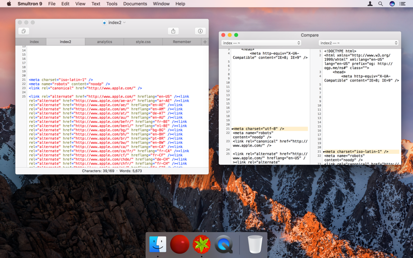Switch to the index tab

tap(34, 42)
